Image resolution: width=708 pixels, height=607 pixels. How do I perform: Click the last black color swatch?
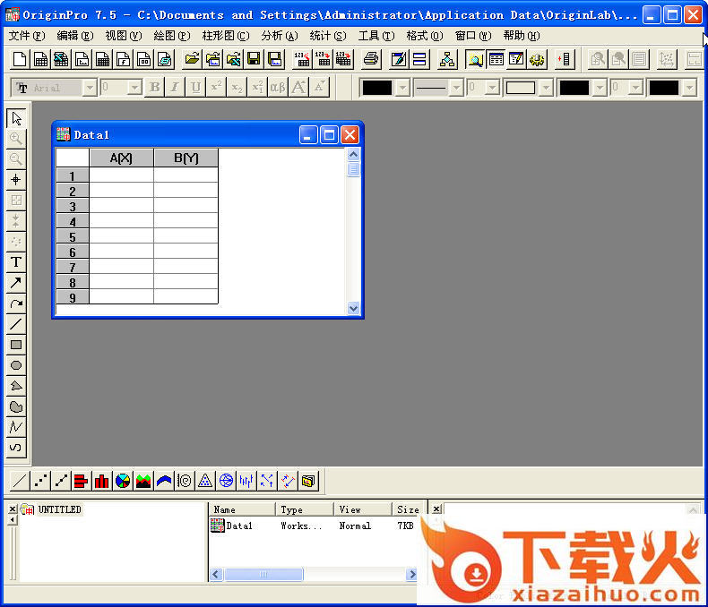(x=664, y=88)
